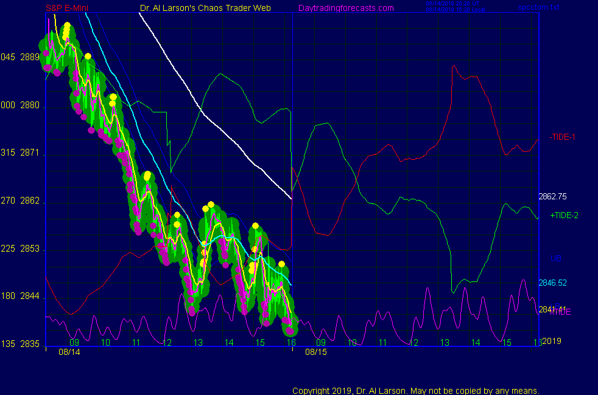Click the magenta XTIDE legend label
This screenshot has width=598, height=395.
(x=560, y=312)
